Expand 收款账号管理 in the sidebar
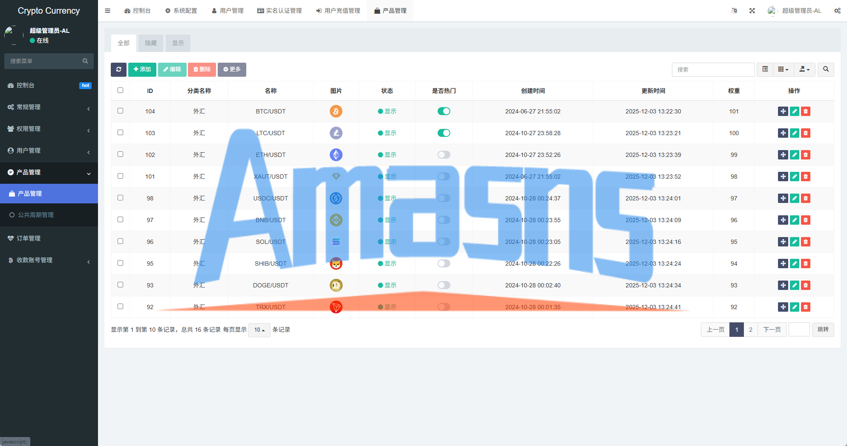 pos(49,260)
